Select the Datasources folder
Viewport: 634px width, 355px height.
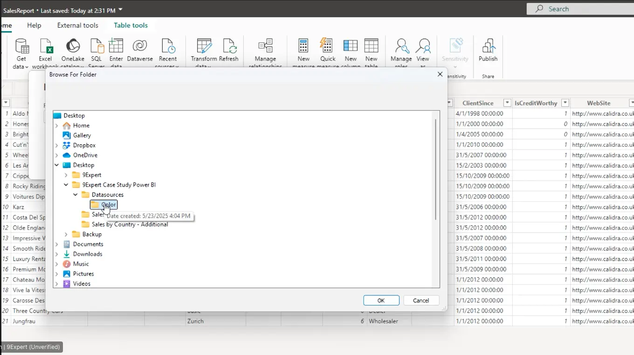[x=108, y=194]
